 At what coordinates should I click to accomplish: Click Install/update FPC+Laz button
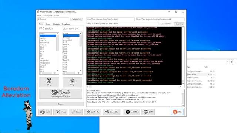click(61, 93)
